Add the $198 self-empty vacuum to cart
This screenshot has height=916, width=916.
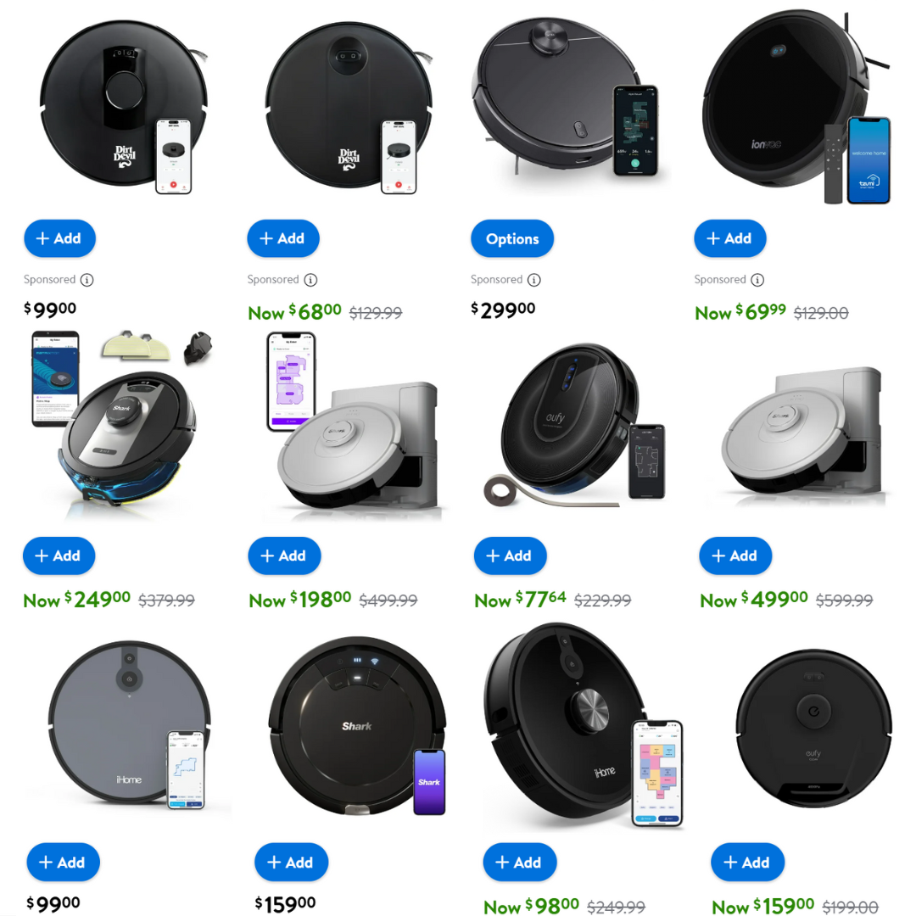(284, 556)
